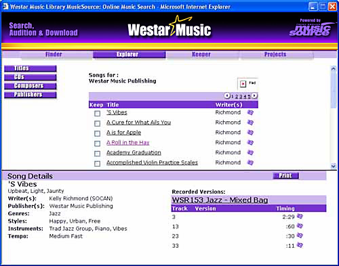Open the 'S Vibes song link

(117, 112)
